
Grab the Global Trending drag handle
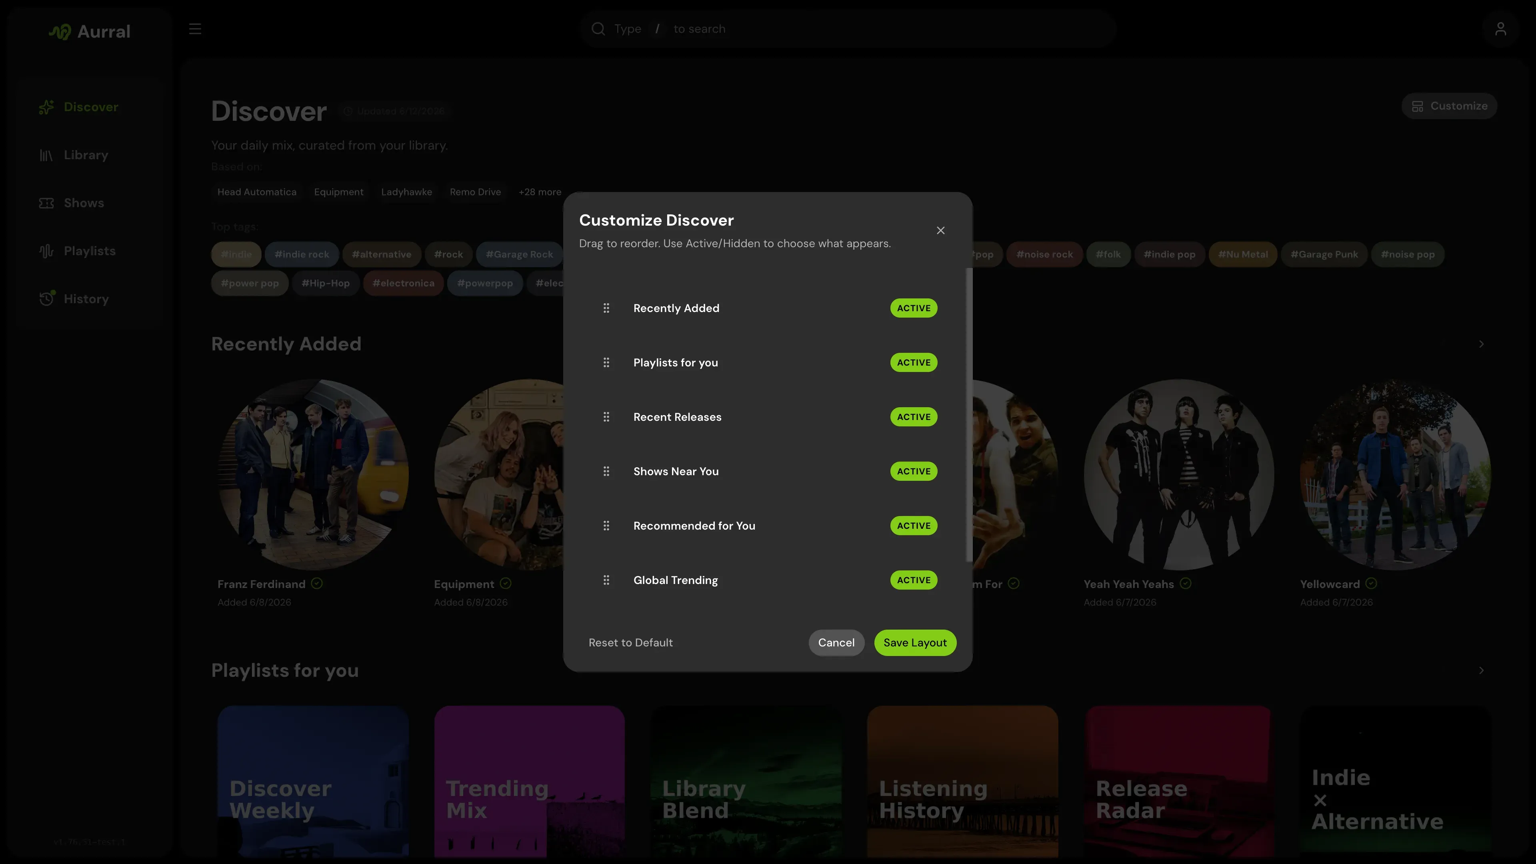point(606,580)
